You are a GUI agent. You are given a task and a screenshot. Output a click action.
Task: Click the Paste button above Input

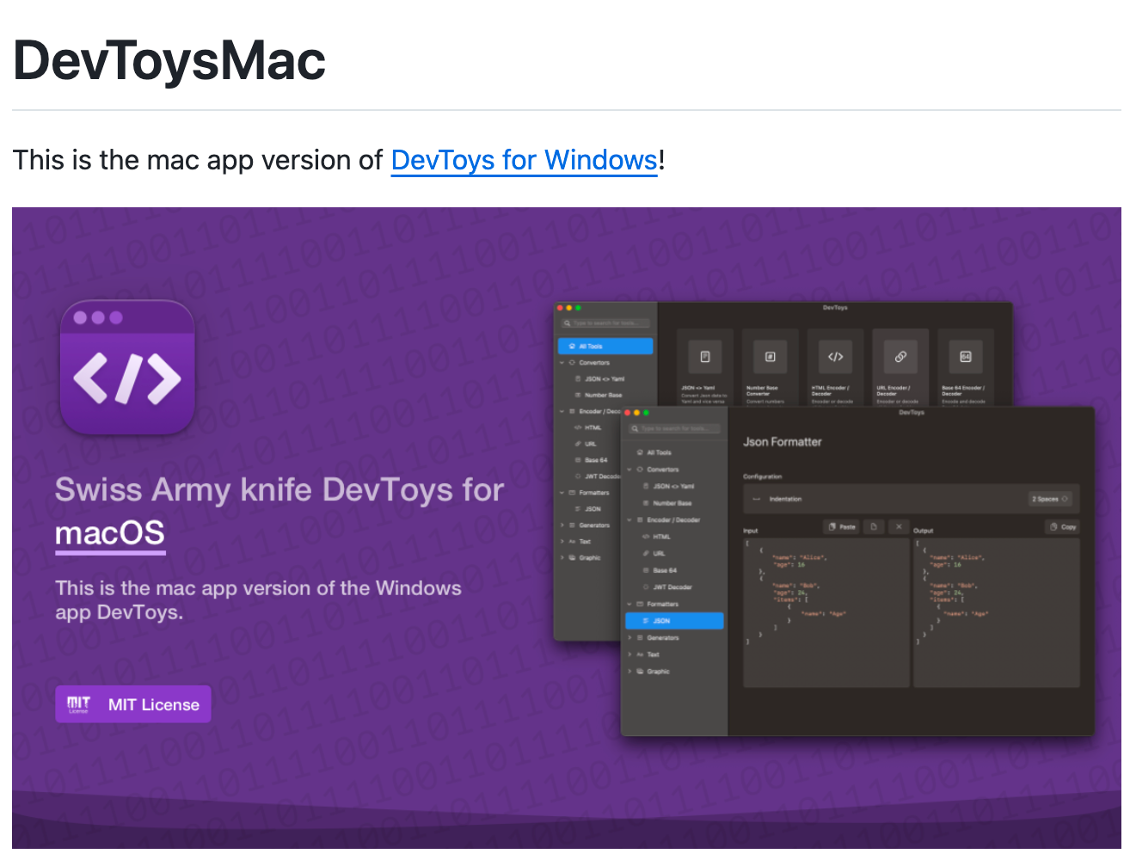click(x=842, y=526)
